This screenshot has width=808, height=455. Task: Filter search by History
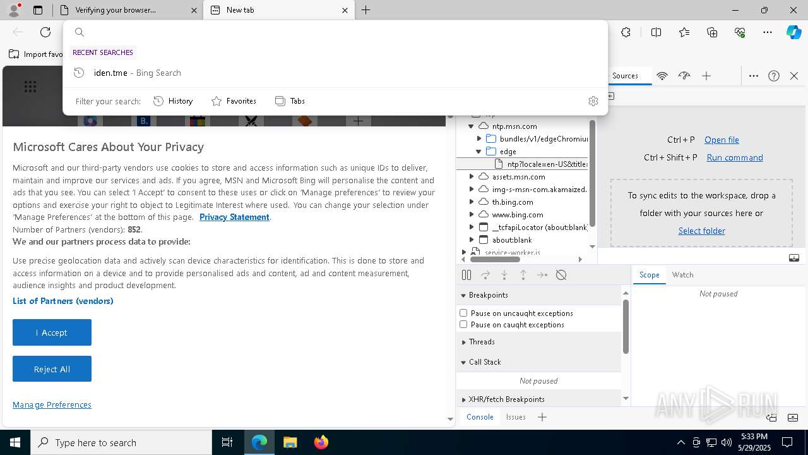(173, 101)
